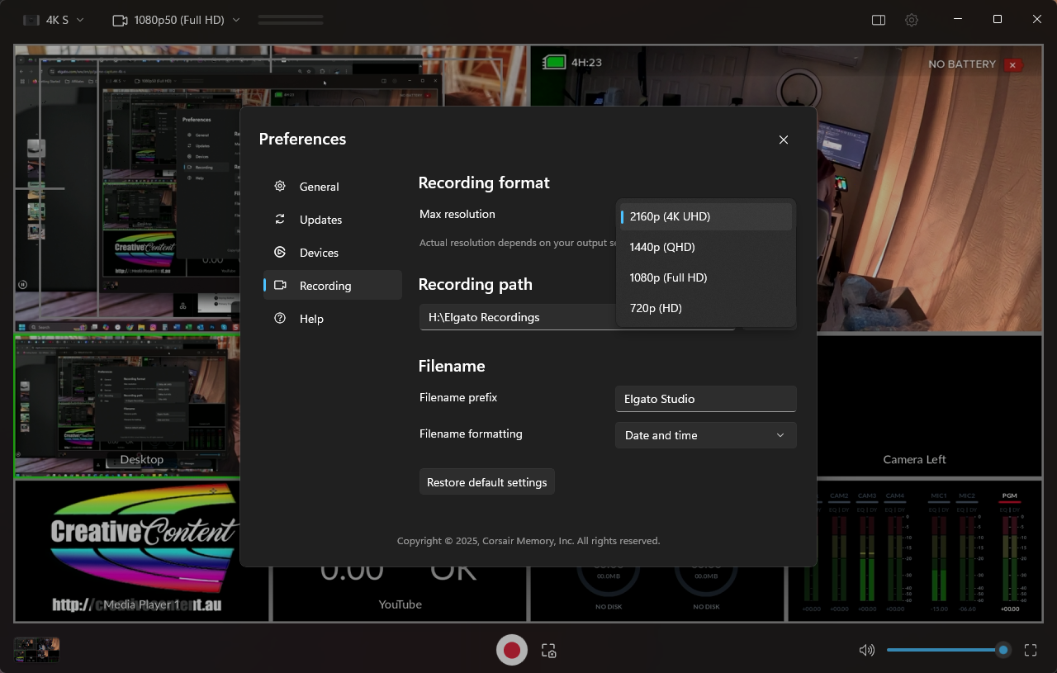Choose 720p (HD) max resolution

click(x=706, y=308)
